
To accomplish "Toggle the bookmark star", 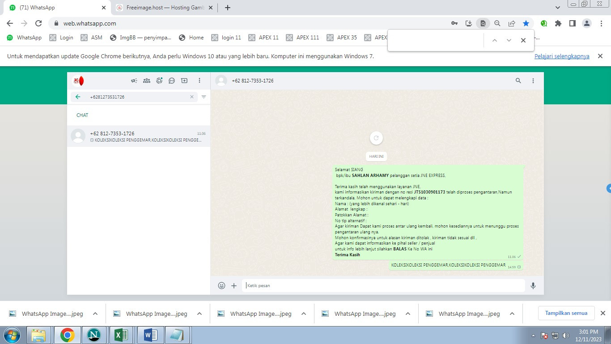I will tap(526, 23).
